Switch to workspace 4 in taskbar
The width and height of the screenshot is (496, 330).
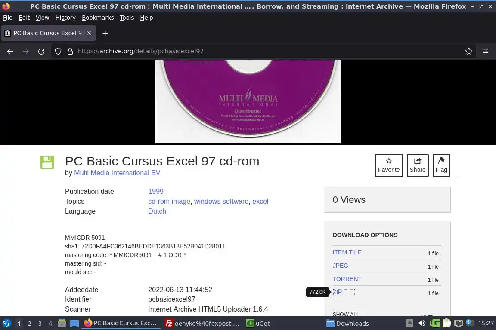tap(50, 324)
